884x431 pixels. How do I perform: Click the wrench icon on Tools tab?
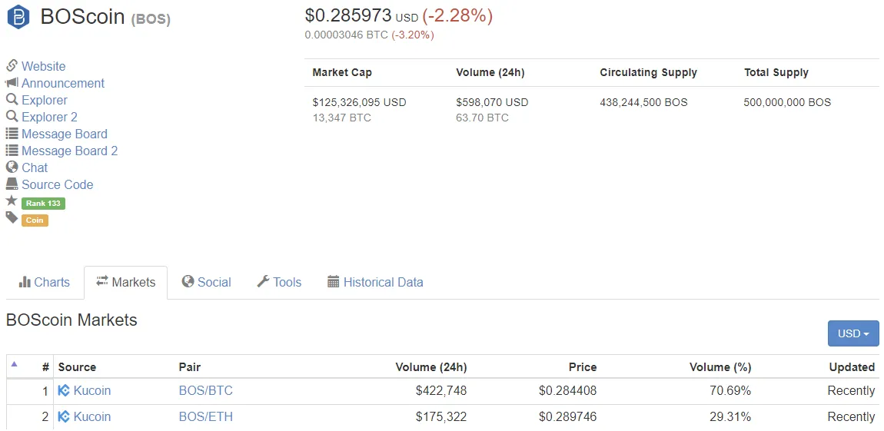coord(263,281)
